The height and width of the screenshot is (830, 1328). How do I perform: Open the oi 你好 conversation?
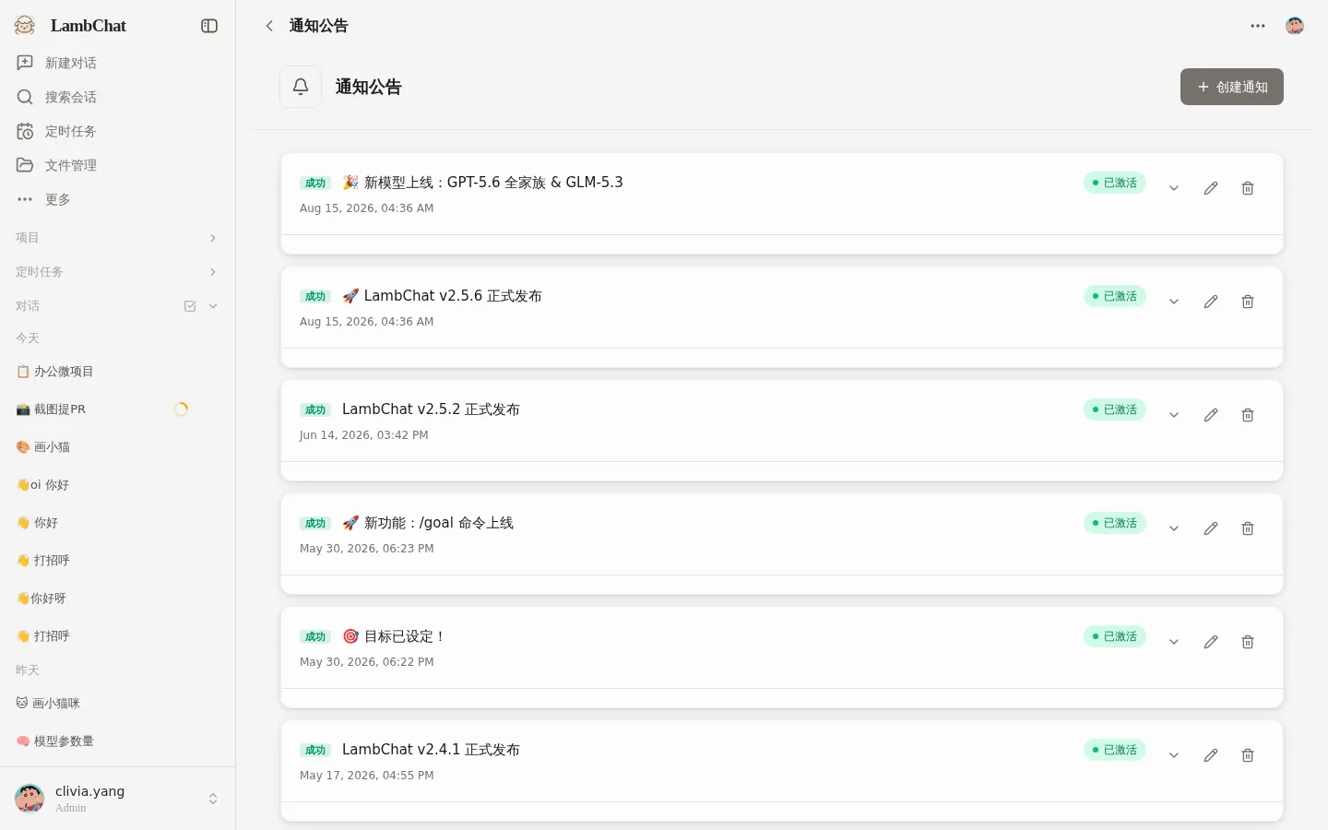118,485
